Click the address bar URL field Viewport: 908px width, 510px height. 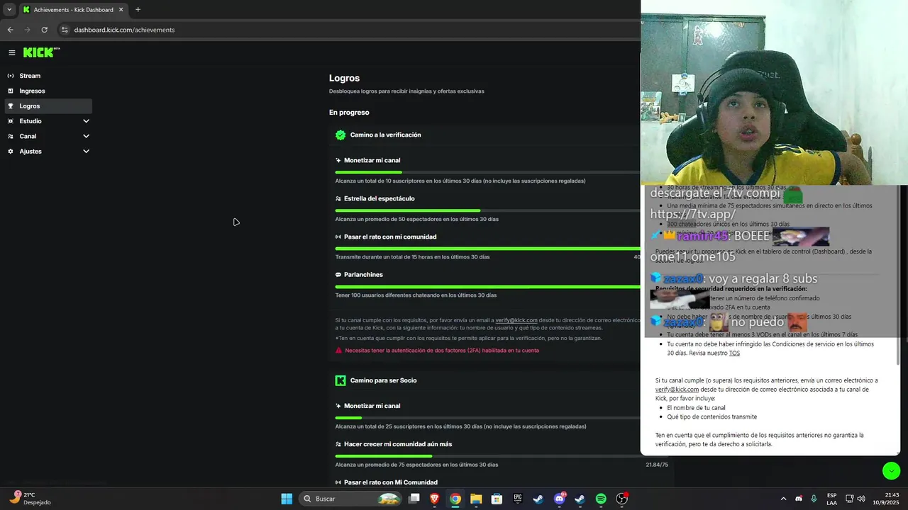(348, 30)
